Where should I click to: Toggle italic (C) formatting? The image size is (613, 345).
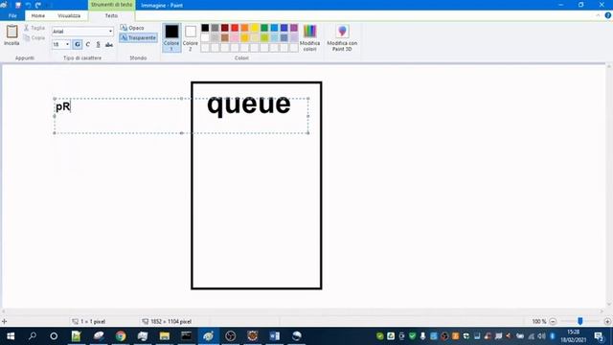coord(88,45)
